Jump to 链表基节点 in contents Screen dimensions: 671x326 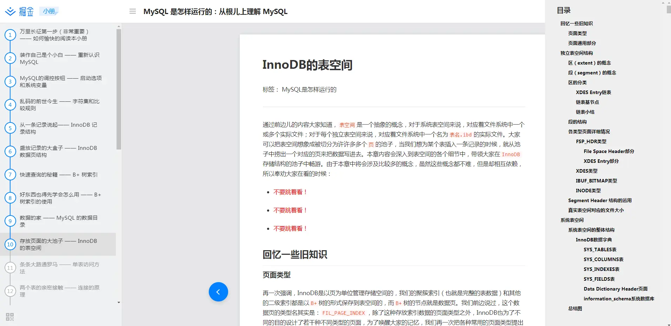[587, 102]
